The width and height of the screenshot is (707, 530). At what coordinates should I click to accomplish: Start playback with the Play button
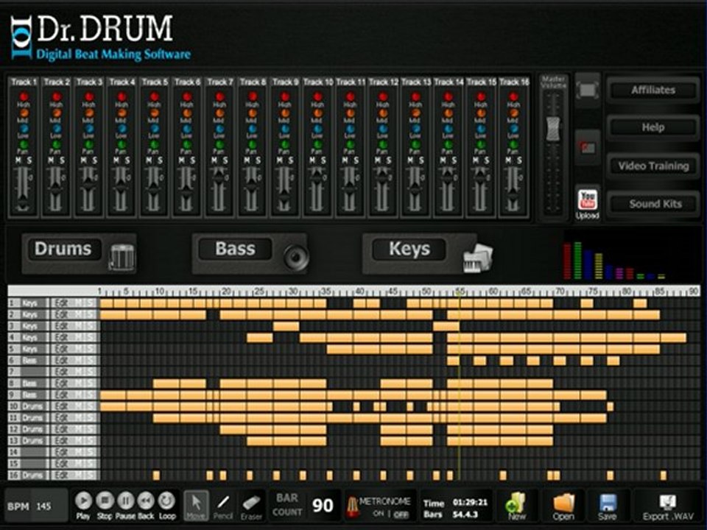tap(83, 501)
